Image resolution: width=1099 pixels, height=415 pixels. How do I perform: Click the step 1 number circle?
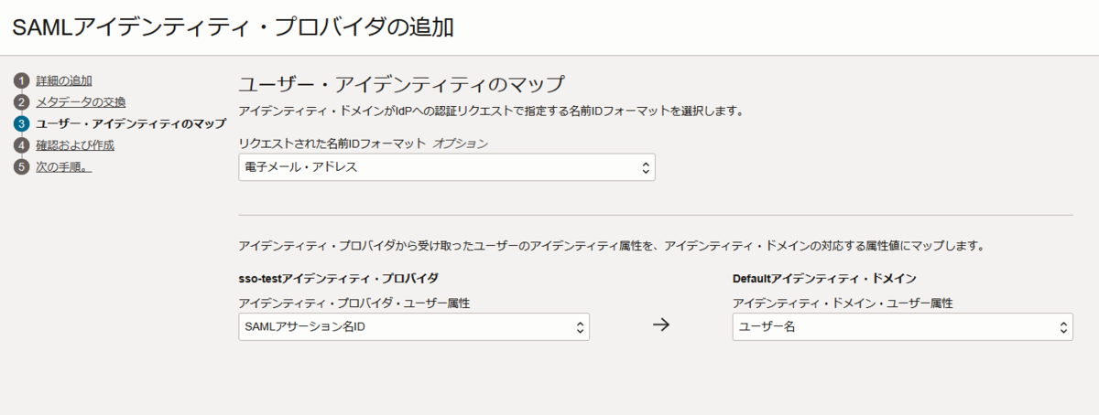(x=21, y=80)
